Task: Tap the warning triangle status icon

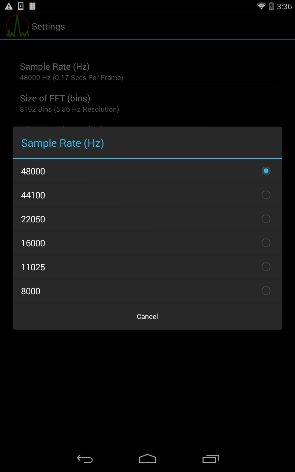Action: [x=8, y=6]
